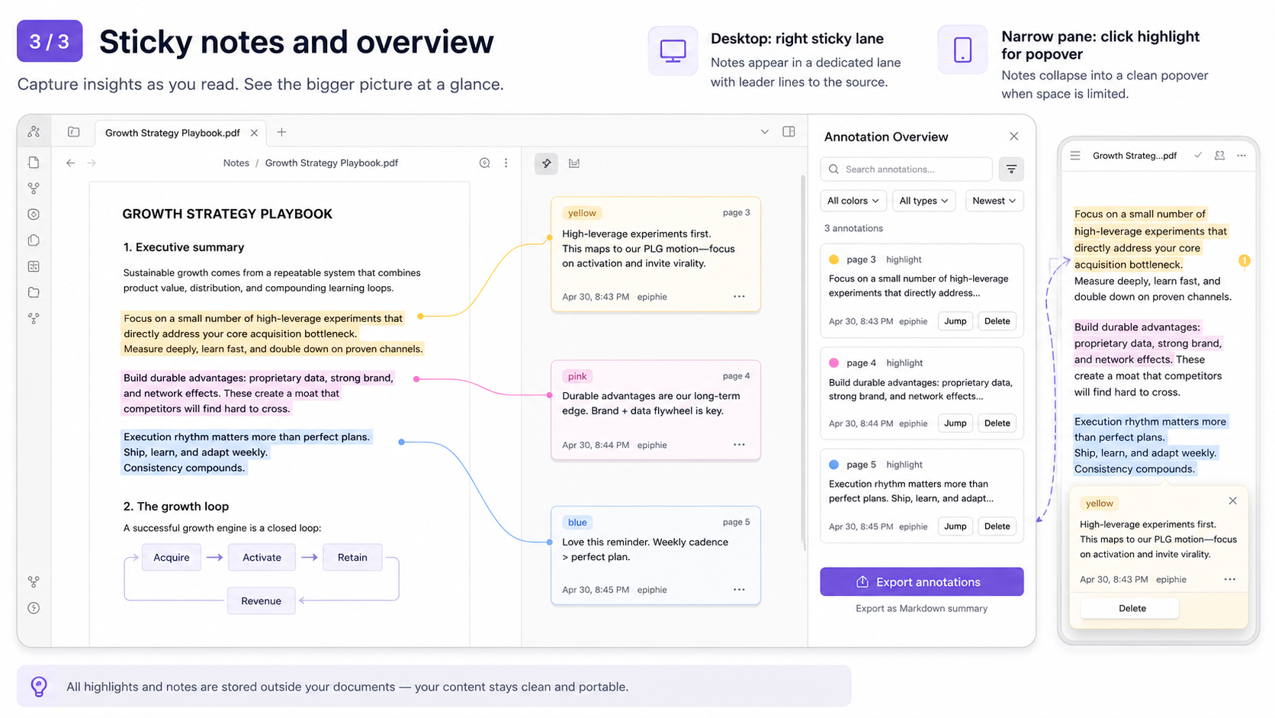This screenshot has width=1275, height=718.
Task: Click the book icon in narrow pane header
Action: coord(1219,156)
